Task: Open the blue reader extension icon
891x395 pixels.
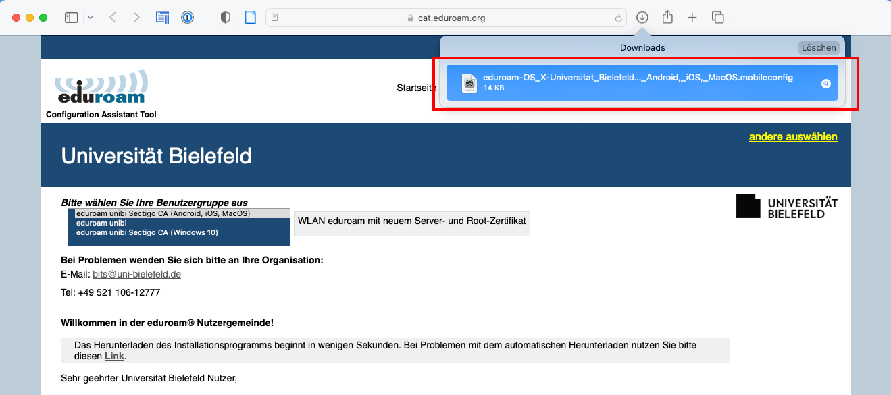Action: 162,18
